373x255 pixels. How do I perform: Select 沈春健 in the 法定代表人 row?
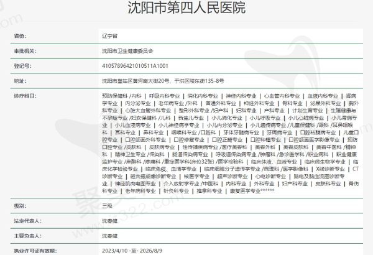tap(109, 221)
